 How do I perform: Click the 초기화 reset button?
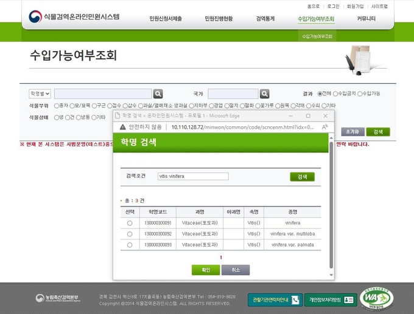[352, 132]
